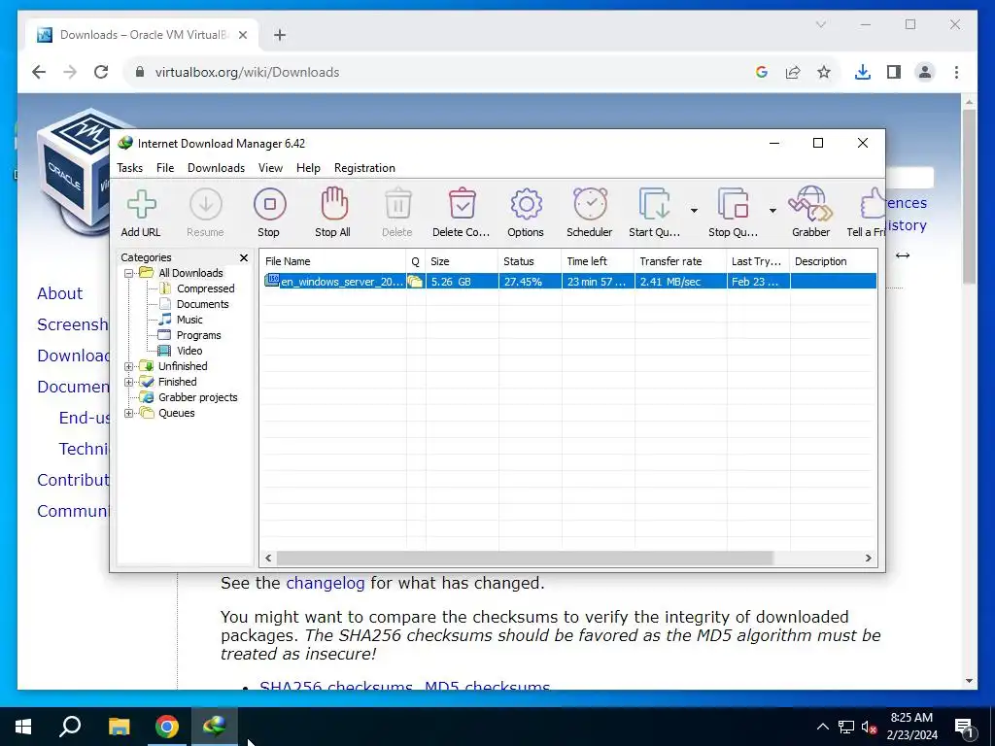The image size is (995, 746).
Task: Open File Explorer from the taskbar
Action: click(119, 727)
